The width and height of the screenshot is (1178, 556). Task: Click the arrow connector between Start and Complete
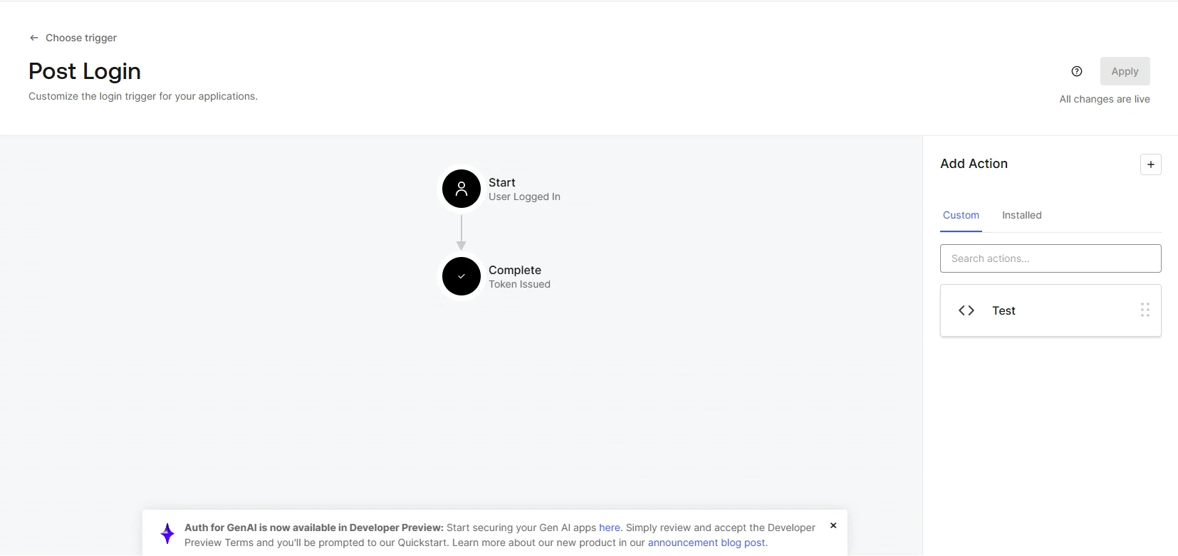[462, 233]
